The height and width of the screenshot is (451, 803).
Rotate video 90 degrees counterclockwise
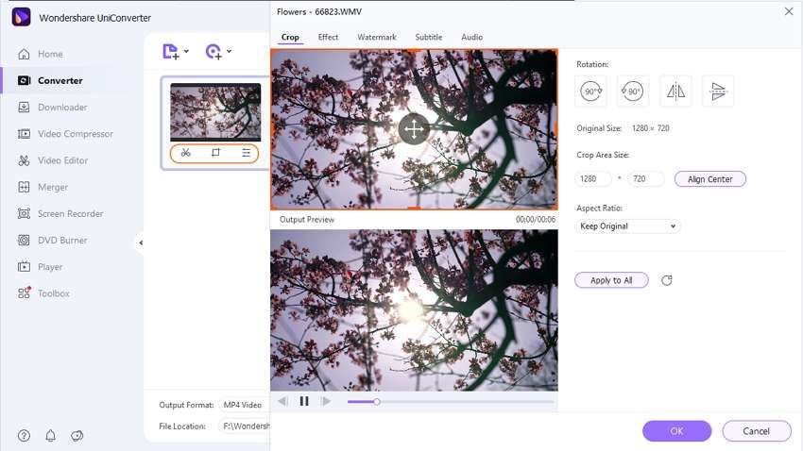(633, 92)
